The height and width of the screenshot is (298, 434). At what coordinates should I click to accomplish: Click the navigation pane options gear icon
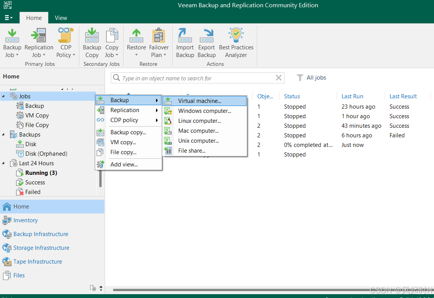point(93,288)
